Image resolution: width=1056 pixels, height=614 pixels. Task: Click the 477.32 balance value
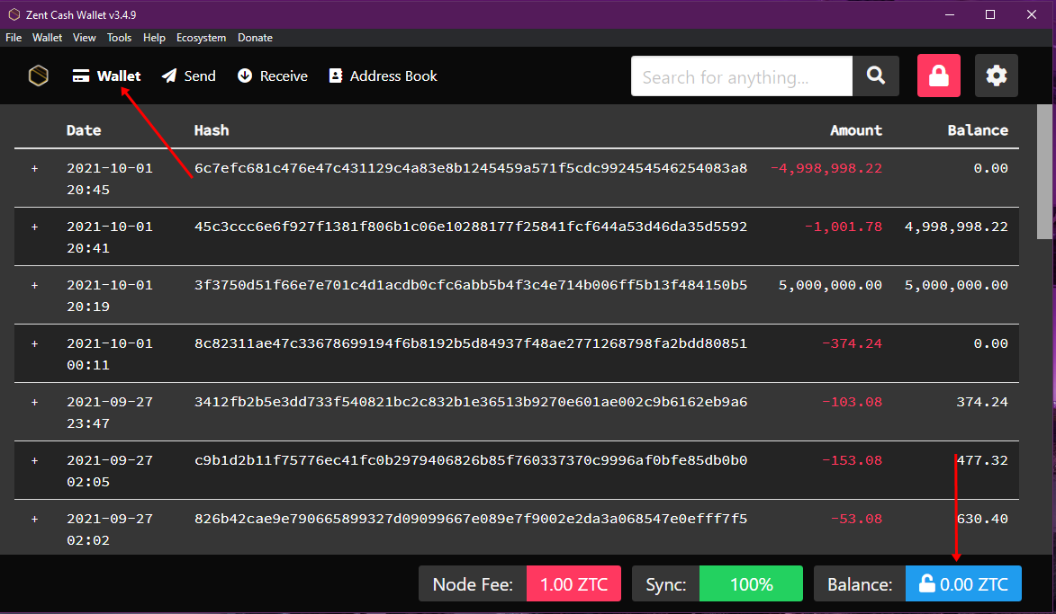click(982, 460)
